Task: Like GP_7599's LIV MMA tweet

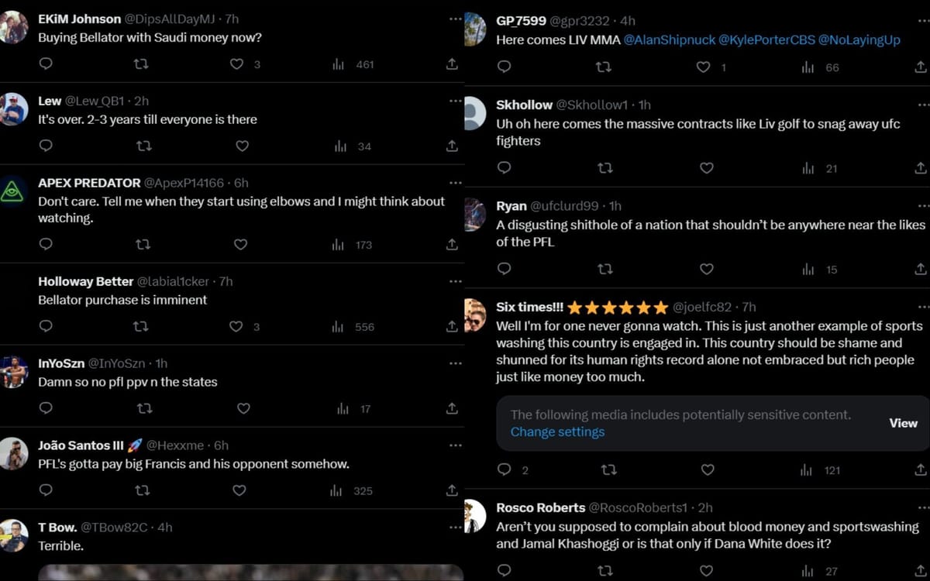Action: click(x=703, y=67)
